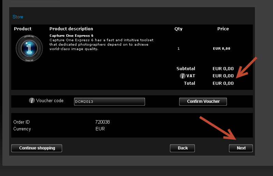
Task: Click the Confirm Voucher button
Action: pyautogui.click(x=203, y=101)
